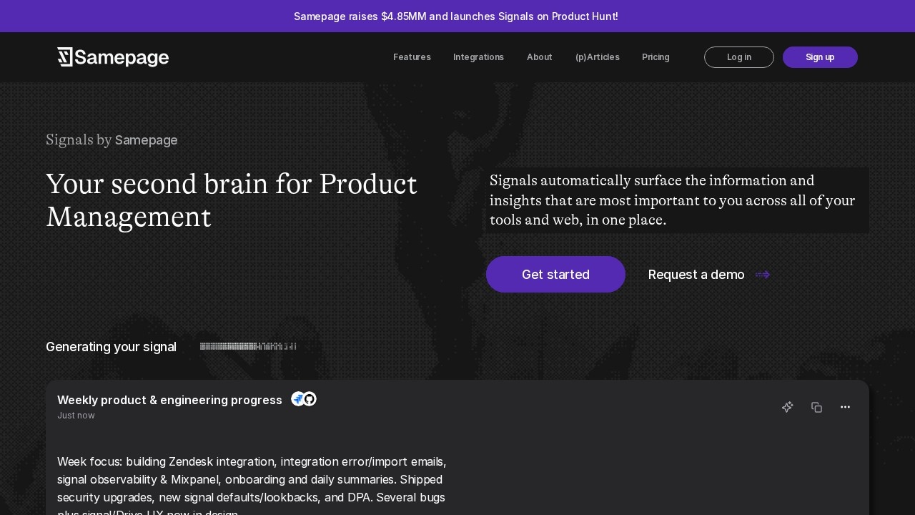Viewport: 915px width, 515px height.
Task: Go to the About page
Action: (540, 57)
